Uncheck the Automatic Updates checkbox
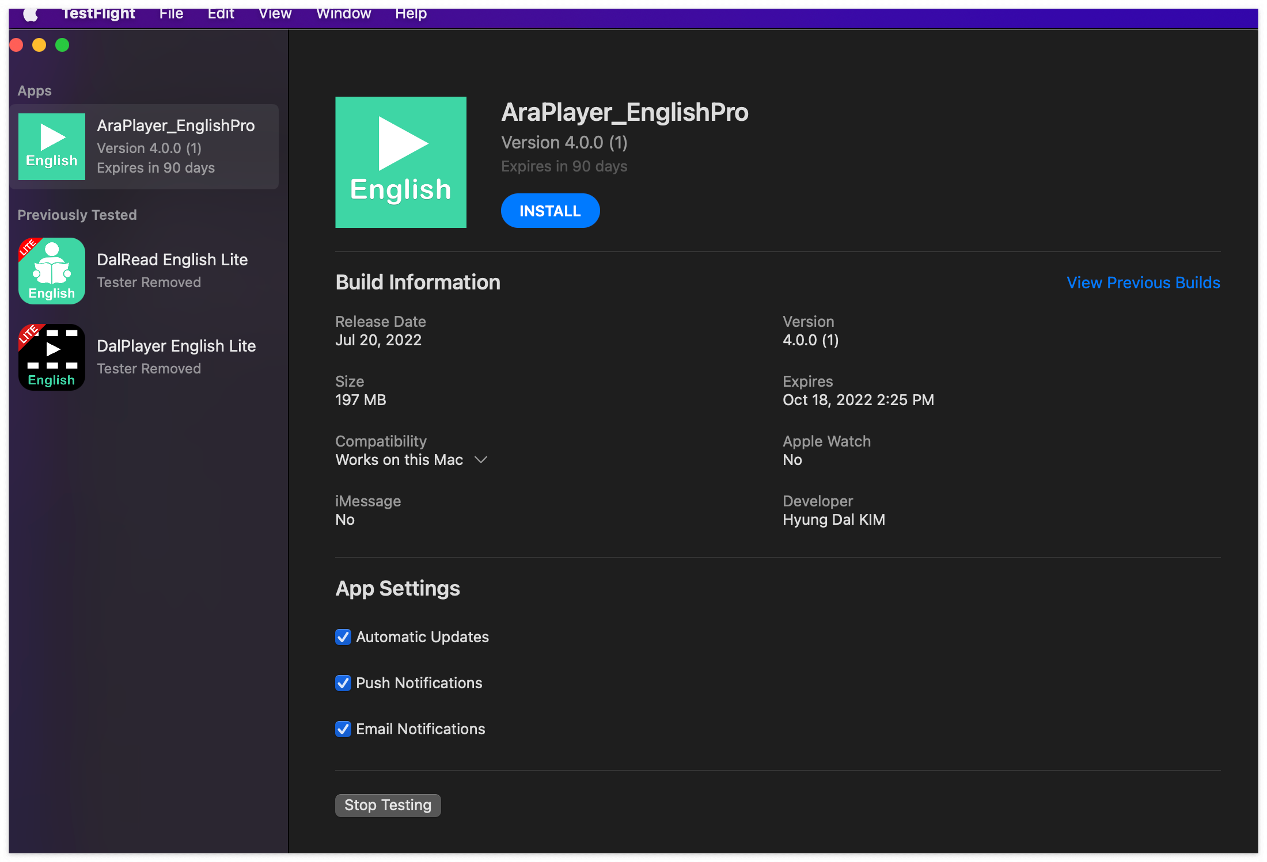The image size is (1267, 862). coord(343,637)
